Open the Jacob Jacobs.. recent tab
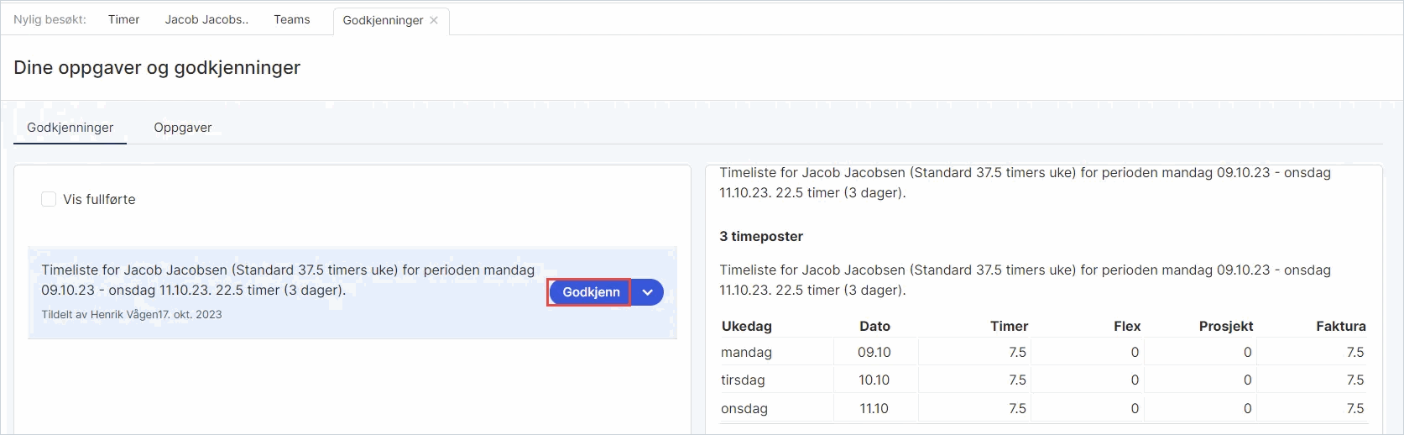Viewport: 1404px width, 435px height. [x=206, y=19]
